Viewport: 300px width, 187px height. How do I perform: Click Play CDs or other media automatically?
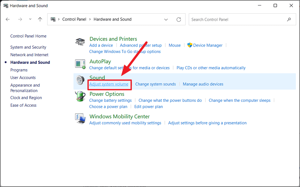211,68
